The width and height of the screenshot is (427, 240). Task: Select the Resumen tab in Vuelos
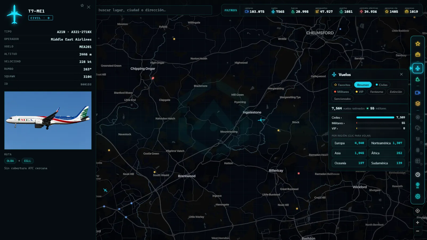click(x=363, y=85)
